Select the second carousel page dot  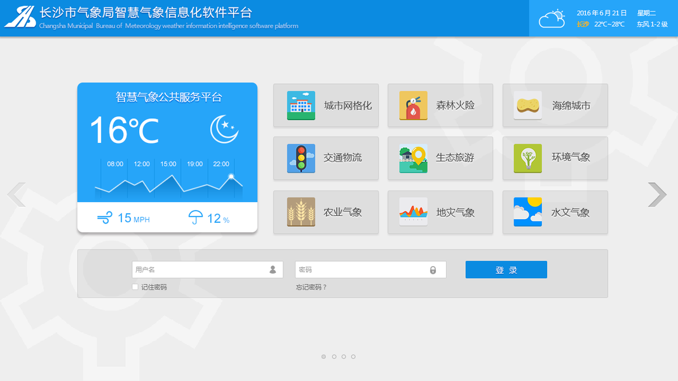click(x=334, y=357)
